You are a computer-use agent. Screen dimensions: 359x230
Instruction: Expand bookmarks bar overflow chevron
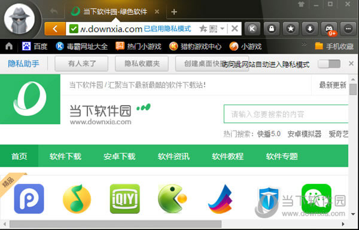click(x=304, y=44)
